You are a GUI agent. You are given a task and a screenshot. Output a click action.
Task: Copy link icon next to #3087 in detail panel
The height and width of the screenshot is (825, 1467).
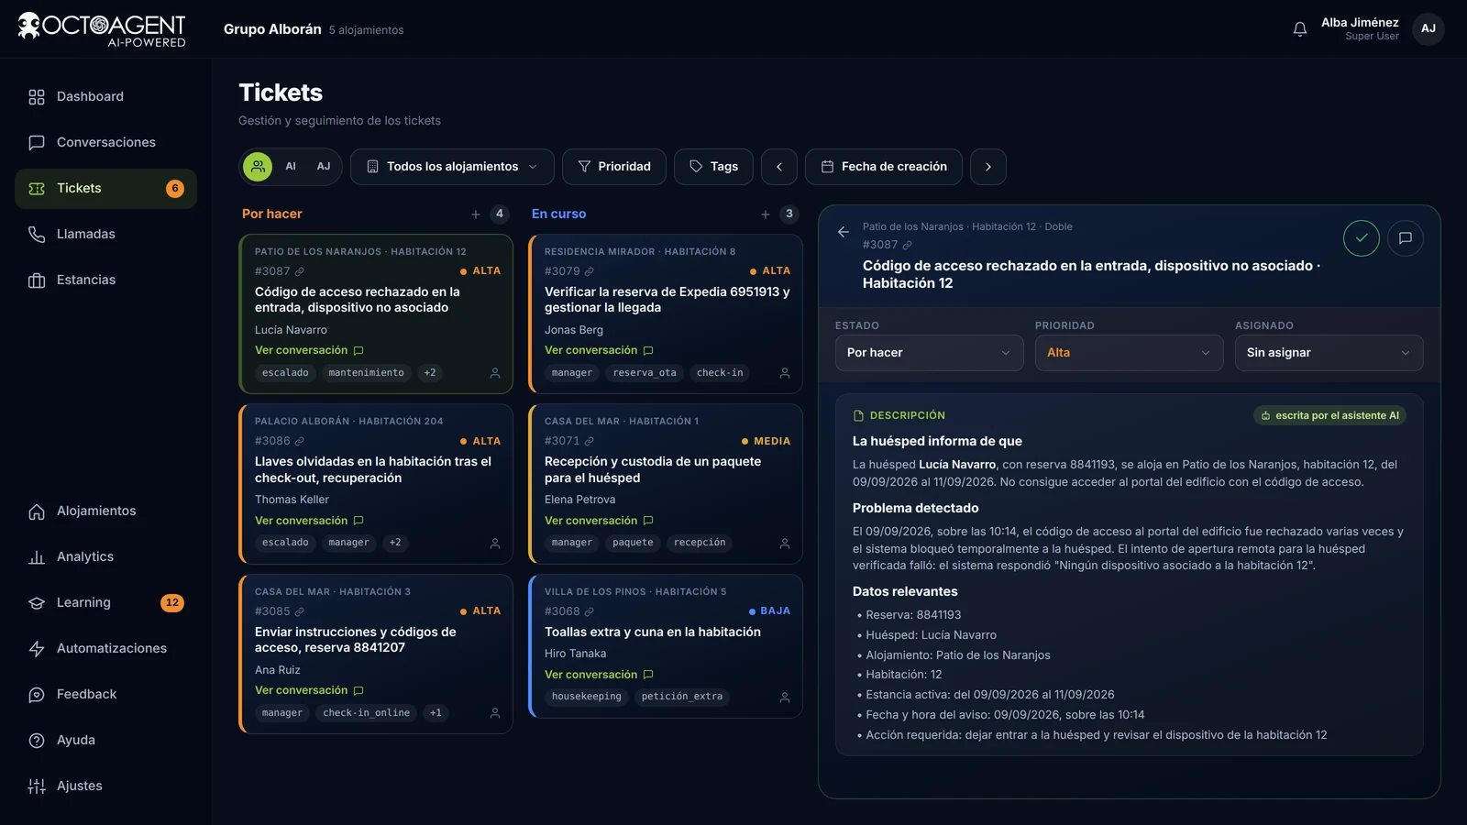[x=907, y=245]
